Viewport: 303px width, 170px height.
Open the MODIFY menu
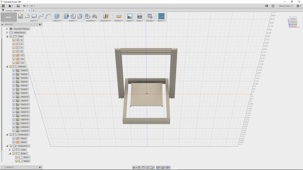click(x=73, y=21)
